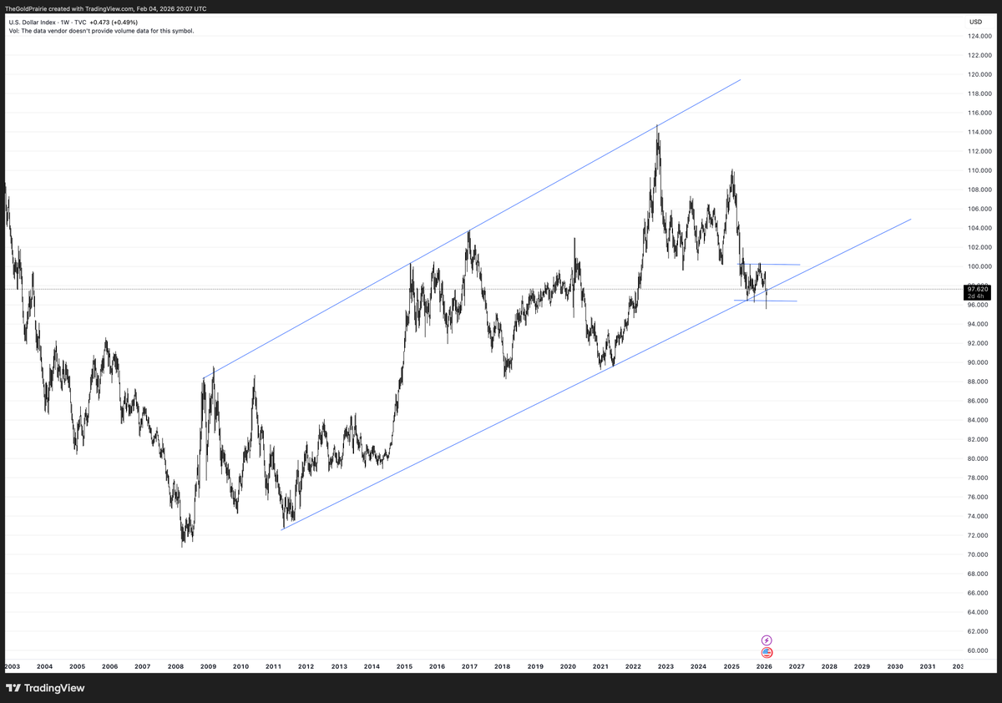Click the 2031 label on time axis
The image size is (1002, 703).
click(x=928, y=667)
